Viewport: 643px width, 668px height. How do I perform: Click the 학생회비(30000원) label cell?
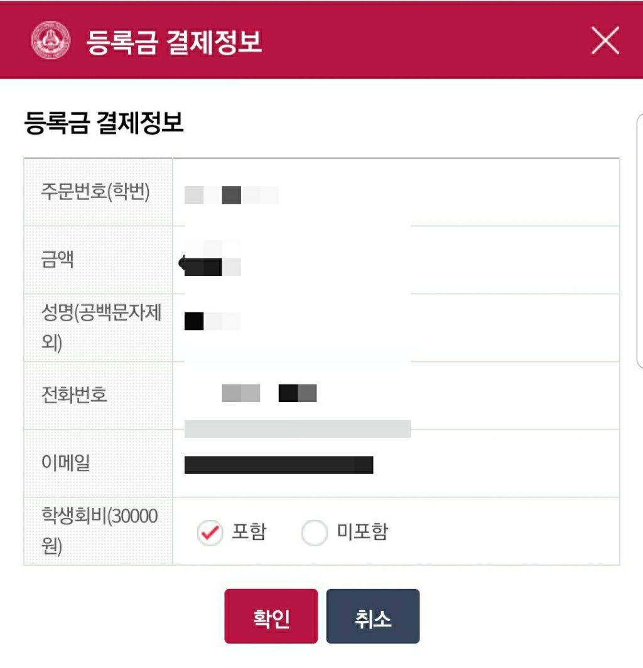click(x=99, y=531)
